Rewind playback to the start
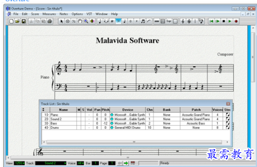The width and height of the screenshot is (257, 167). tap(212, 21)
